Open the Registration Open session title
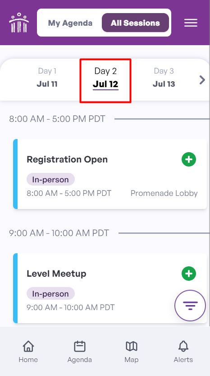The width and height of the screenshot is (210, 376). (x=67, y=159)
